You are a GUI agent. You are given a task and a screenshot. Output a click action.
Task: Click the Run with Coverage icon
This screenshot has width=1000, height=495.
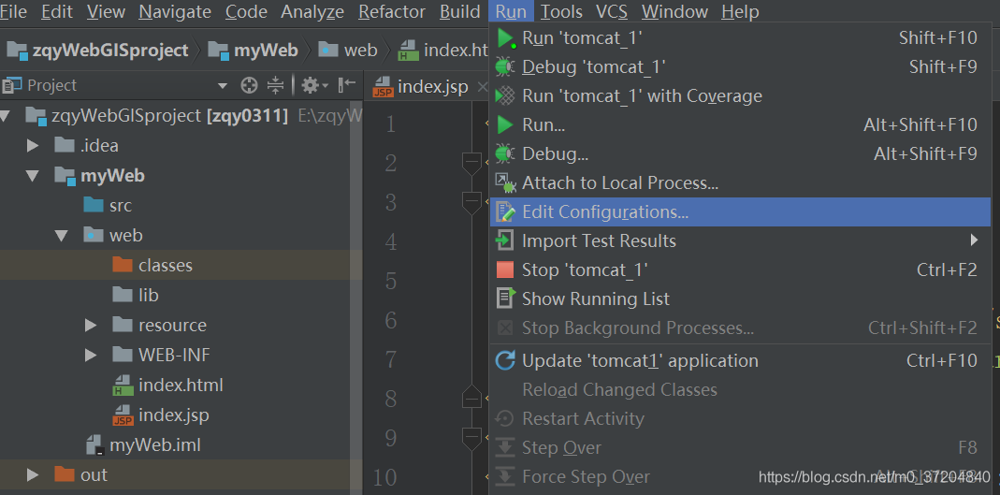pos(505,95)
